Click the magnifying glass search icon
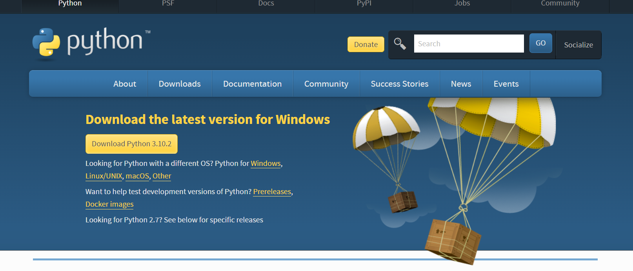 pyautogui.click(x=400, y=44)
